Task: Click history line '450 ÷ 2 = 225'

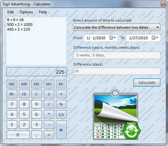Action: click(x=18, y=29)
